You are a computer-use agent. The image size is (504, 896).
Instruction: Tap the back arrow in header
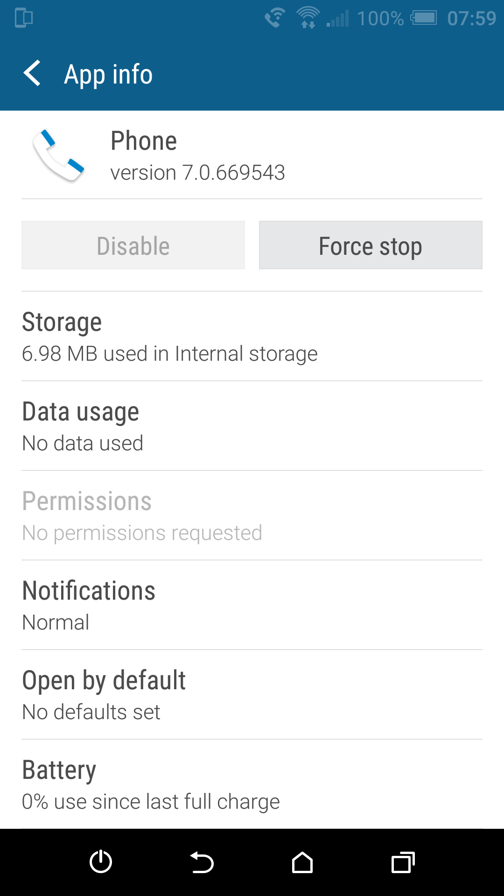pyautogui.click(x=33, y=74)
